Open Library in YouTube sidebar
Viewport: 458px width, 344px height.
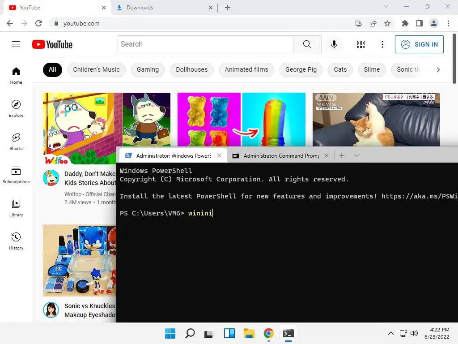pos(16,208)
